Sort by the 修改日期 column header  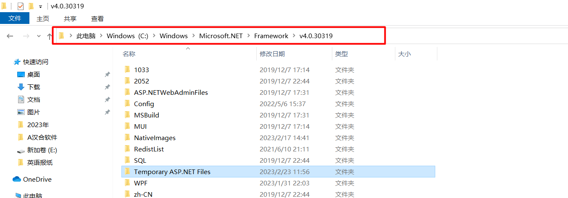pyautogui.click(x=272, y=54)
